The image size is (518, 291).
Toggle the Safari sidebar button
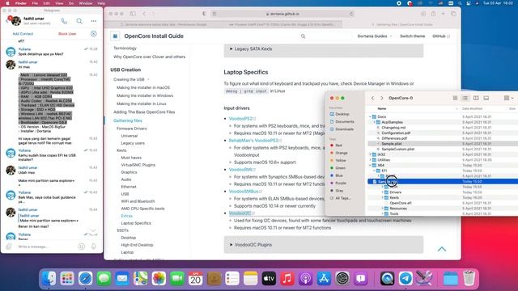click(x=133, y=14)
